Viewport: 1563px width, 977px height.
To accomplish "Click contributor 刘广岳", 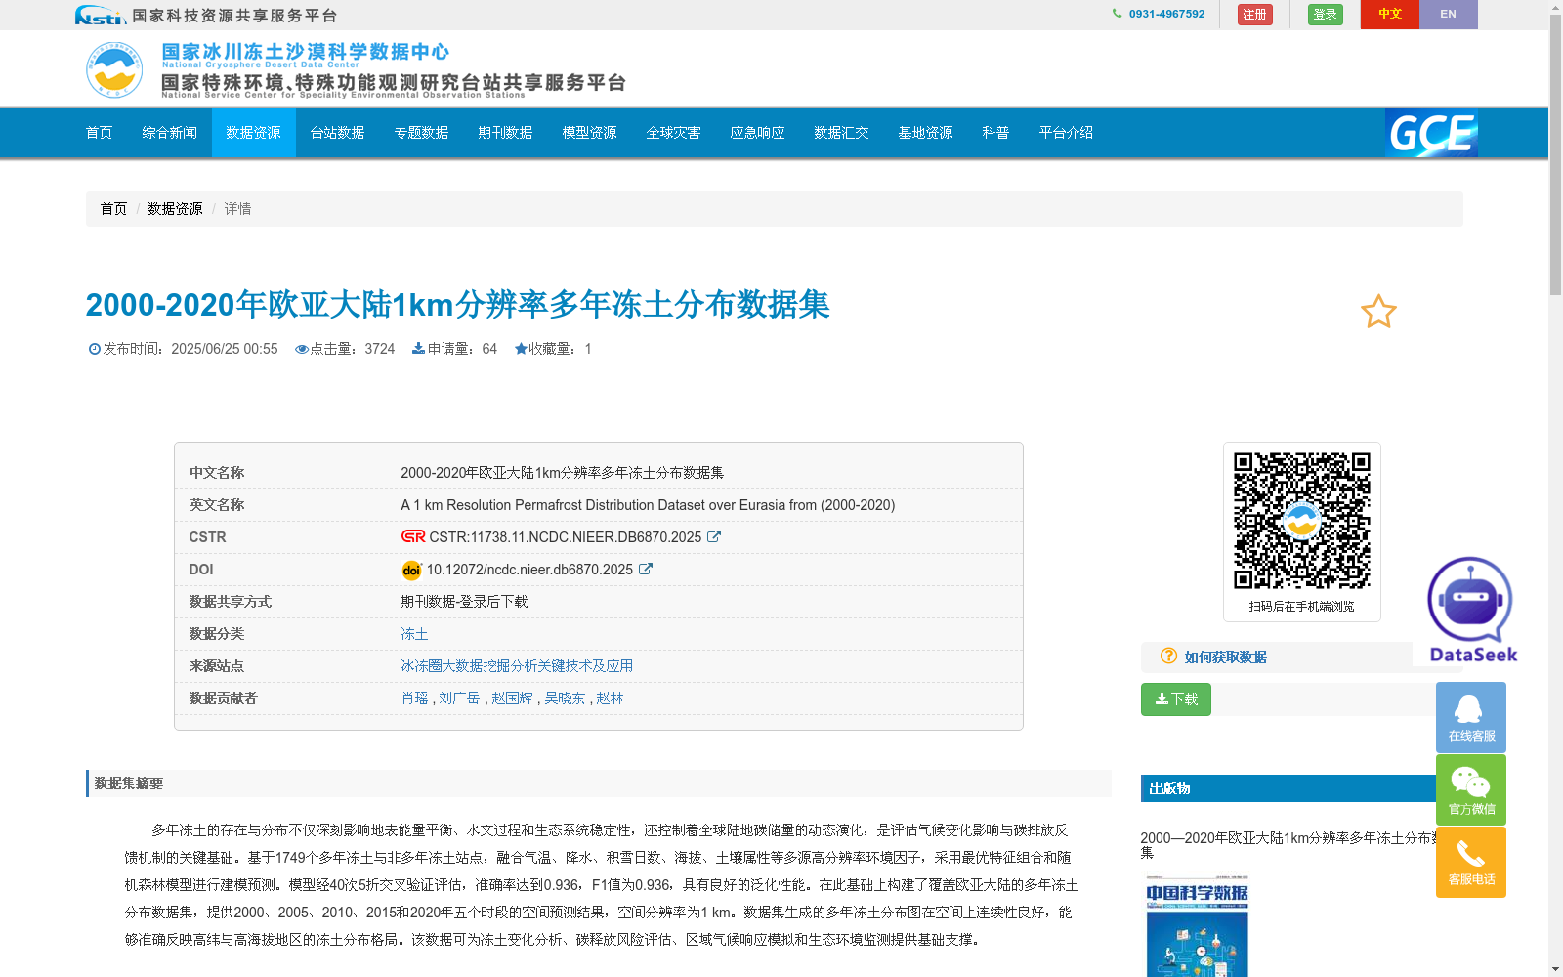I will click(x=459, y=699).
